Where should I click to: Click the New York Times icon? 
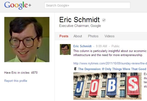pos(75,69)
